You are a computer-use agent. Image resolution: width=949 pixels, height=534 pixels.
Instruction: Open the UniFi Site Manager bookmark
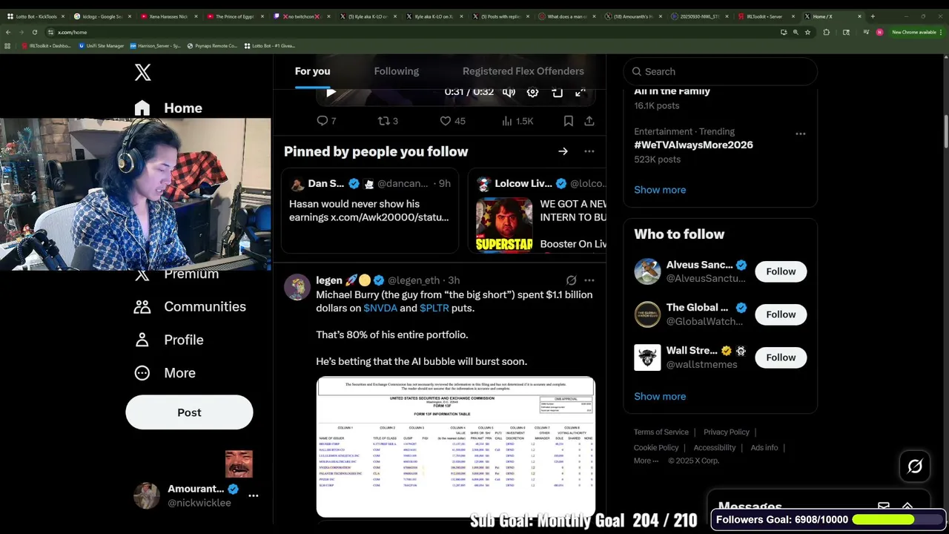(x=102, y=46)
